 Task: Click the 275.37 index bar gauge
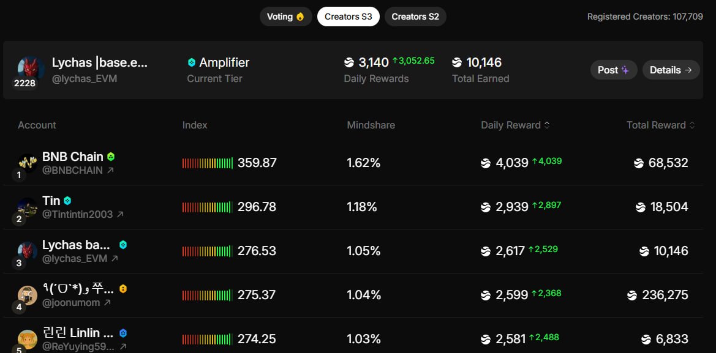click(x=207, y=295)
